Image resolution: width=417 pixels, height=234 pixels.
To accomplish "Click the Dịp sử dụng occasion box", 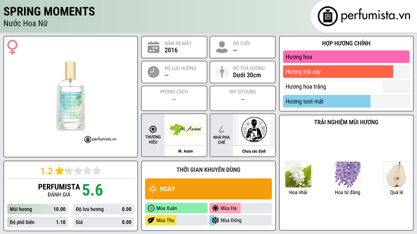I will pos(243,98).
